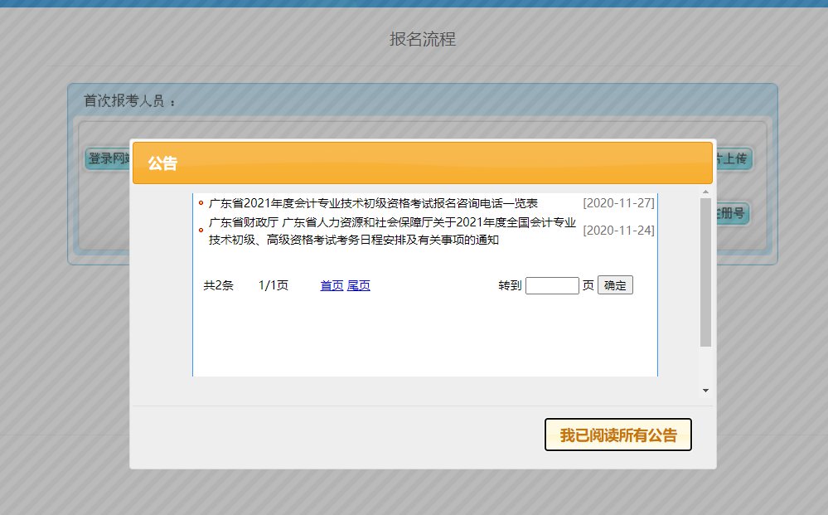Image resolution: width=828 pixels, height=515 pixels.
Task: Click the partially hidden 登录网站 step button
Action: (107, 159)
